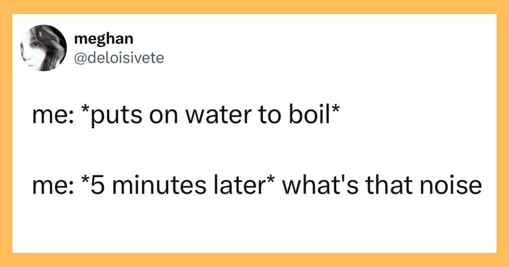The height and width of the screenshot is (267, 509).
Task: Click blank white area below tweet text
Action: coord(255,225)
